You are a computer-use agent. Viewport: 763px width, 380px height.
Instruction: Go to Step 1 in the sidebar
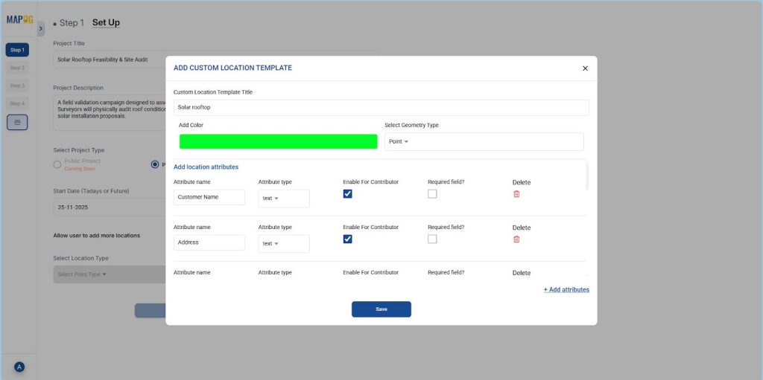tap(17, 50)
